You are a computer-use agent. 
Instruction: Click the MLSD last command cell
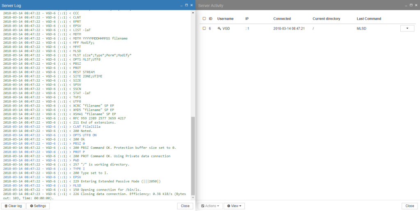coord(361,28)
